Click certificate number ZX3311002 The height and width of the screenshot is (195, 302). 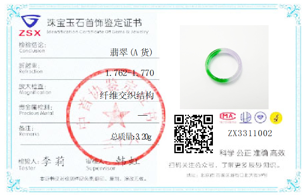(250, 133)
